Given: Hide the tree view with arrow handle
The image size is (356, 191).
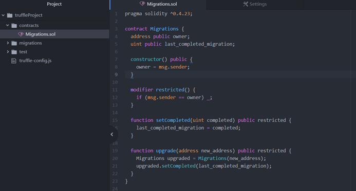Looking at the screenshot, I should point(112,135).
